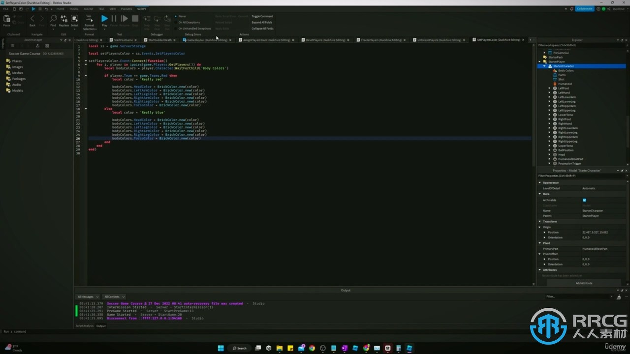Open the File Explorer folder icon on the taskbar
630x354 pixels.
pyautogui.click(x=280, y=348)
